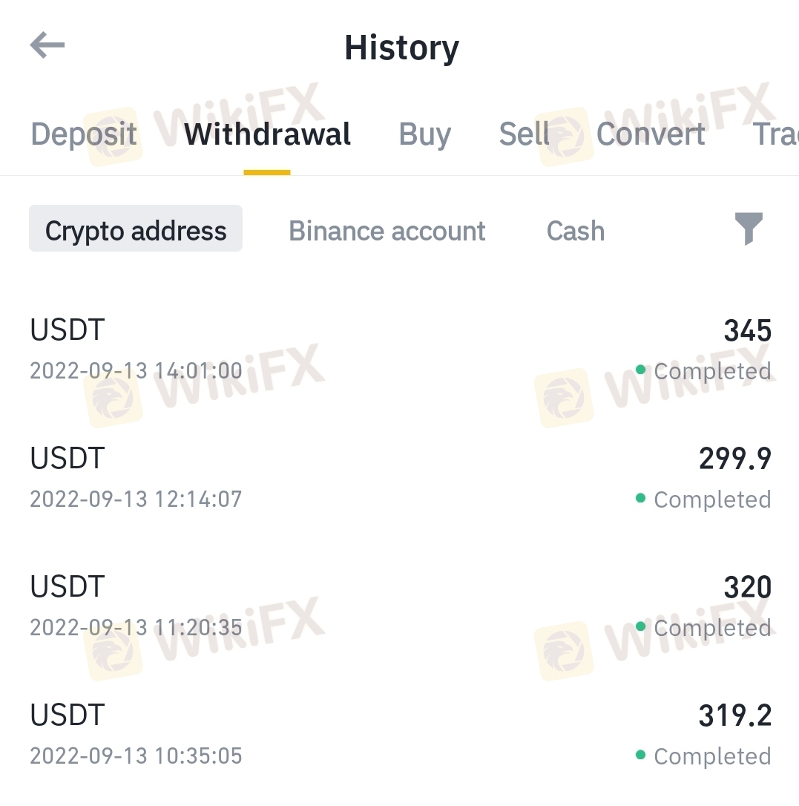Image resolution: width=799 pixels, height=806 pixels.
Task: Select the partially visible Transfer tab
Action: (775, 134)
